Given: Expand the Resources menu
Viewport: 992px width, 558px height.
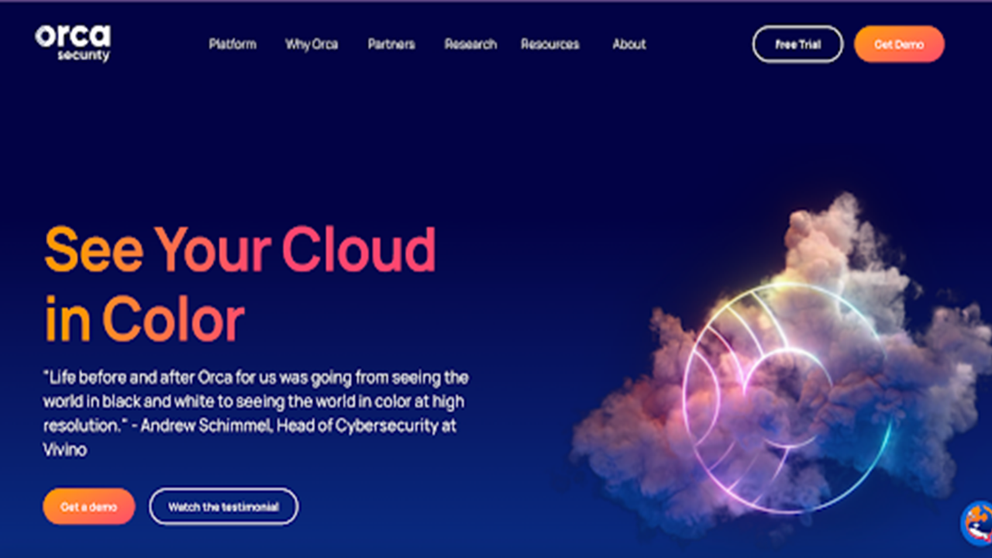Looking at the screenshot, I should pyautogui.click(x=549, y=44).
